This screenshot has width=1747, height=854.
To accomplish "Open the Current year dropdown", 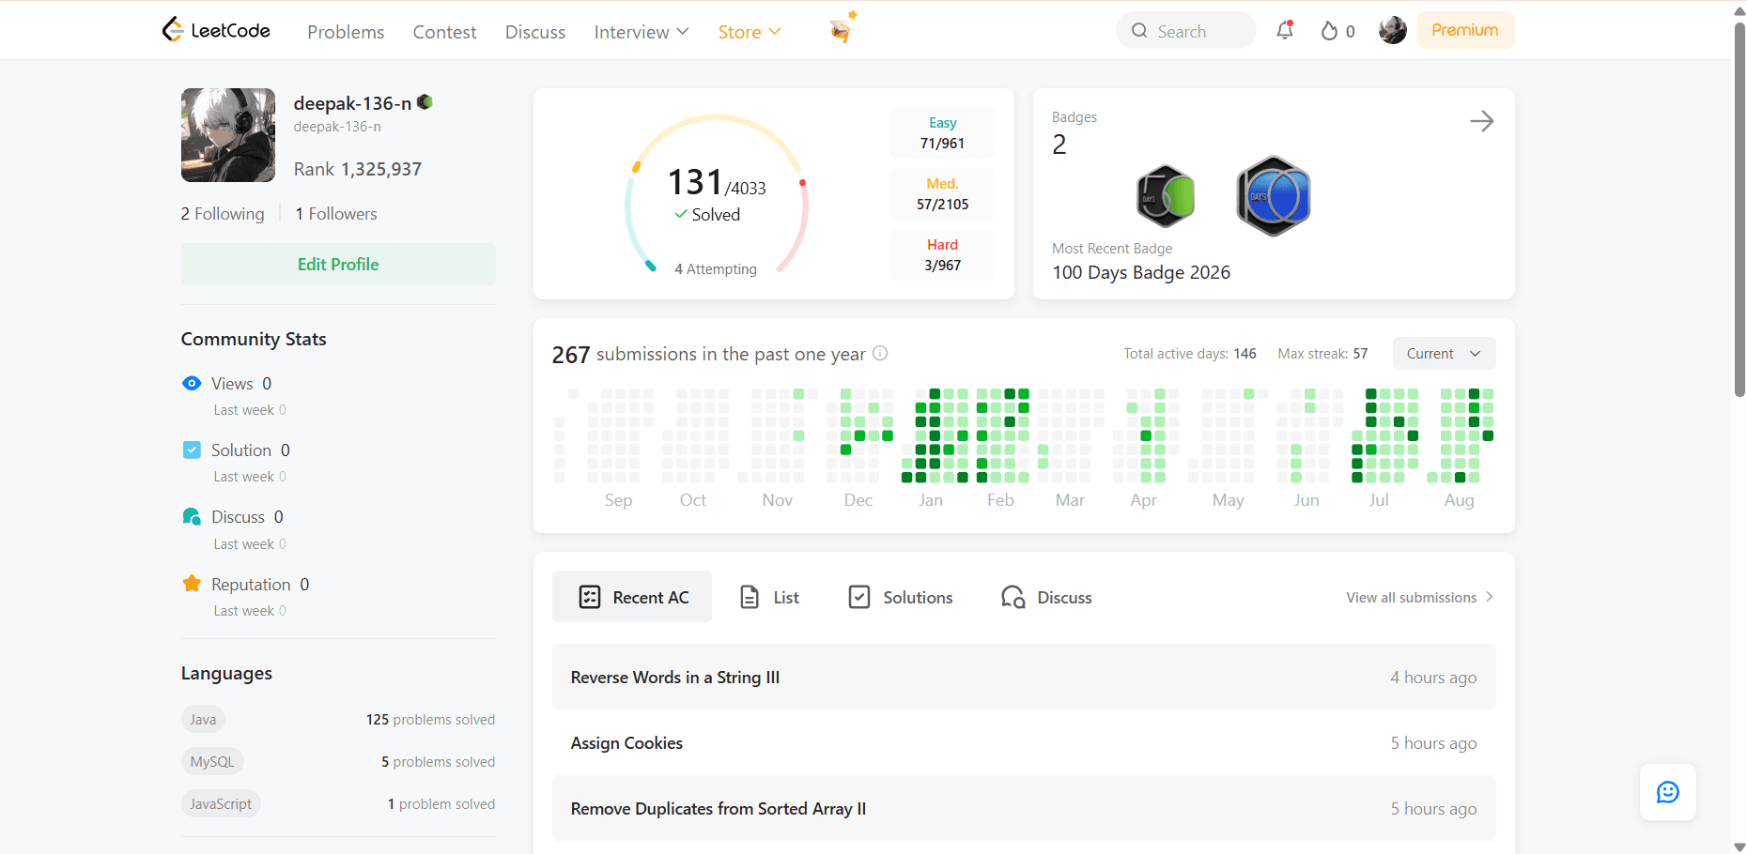I will point(1444,353).
